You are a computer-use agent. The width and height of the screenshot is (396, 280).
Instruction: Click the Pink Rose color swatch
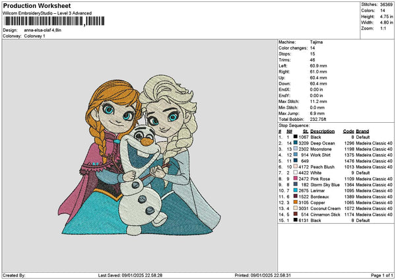click(x=295, y=179)
